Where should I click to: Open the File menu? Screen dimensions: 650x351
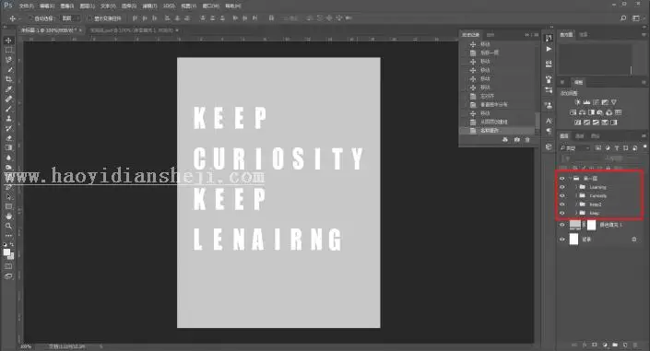click(x=26, y=6)
